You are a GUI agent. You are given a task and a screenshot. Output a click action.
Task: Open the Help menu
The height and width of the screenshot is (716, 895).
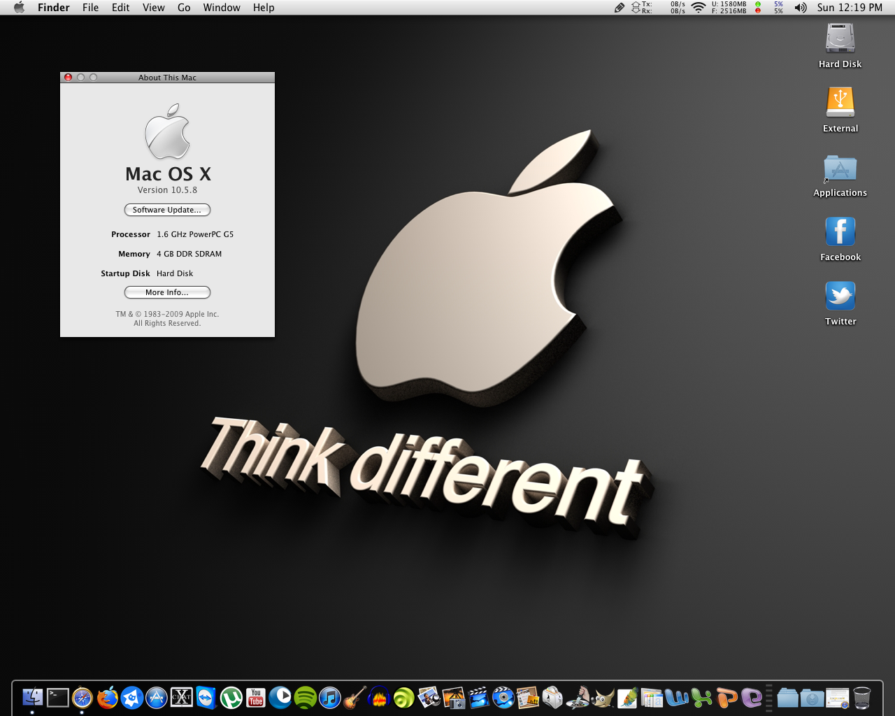pos(264,8)
